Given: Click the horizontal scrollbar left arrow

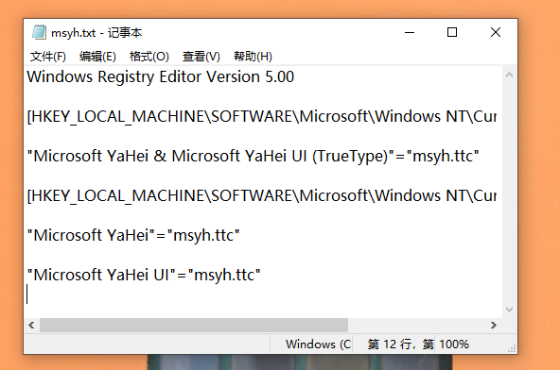Looking at the screenshot, I should [x=31, y=325].
